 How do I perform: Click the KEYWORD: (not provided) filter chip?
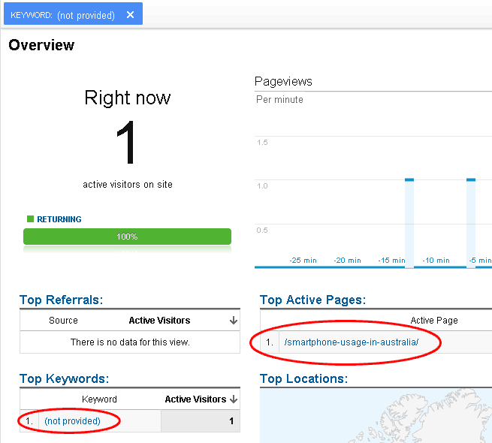pos(73,14)
